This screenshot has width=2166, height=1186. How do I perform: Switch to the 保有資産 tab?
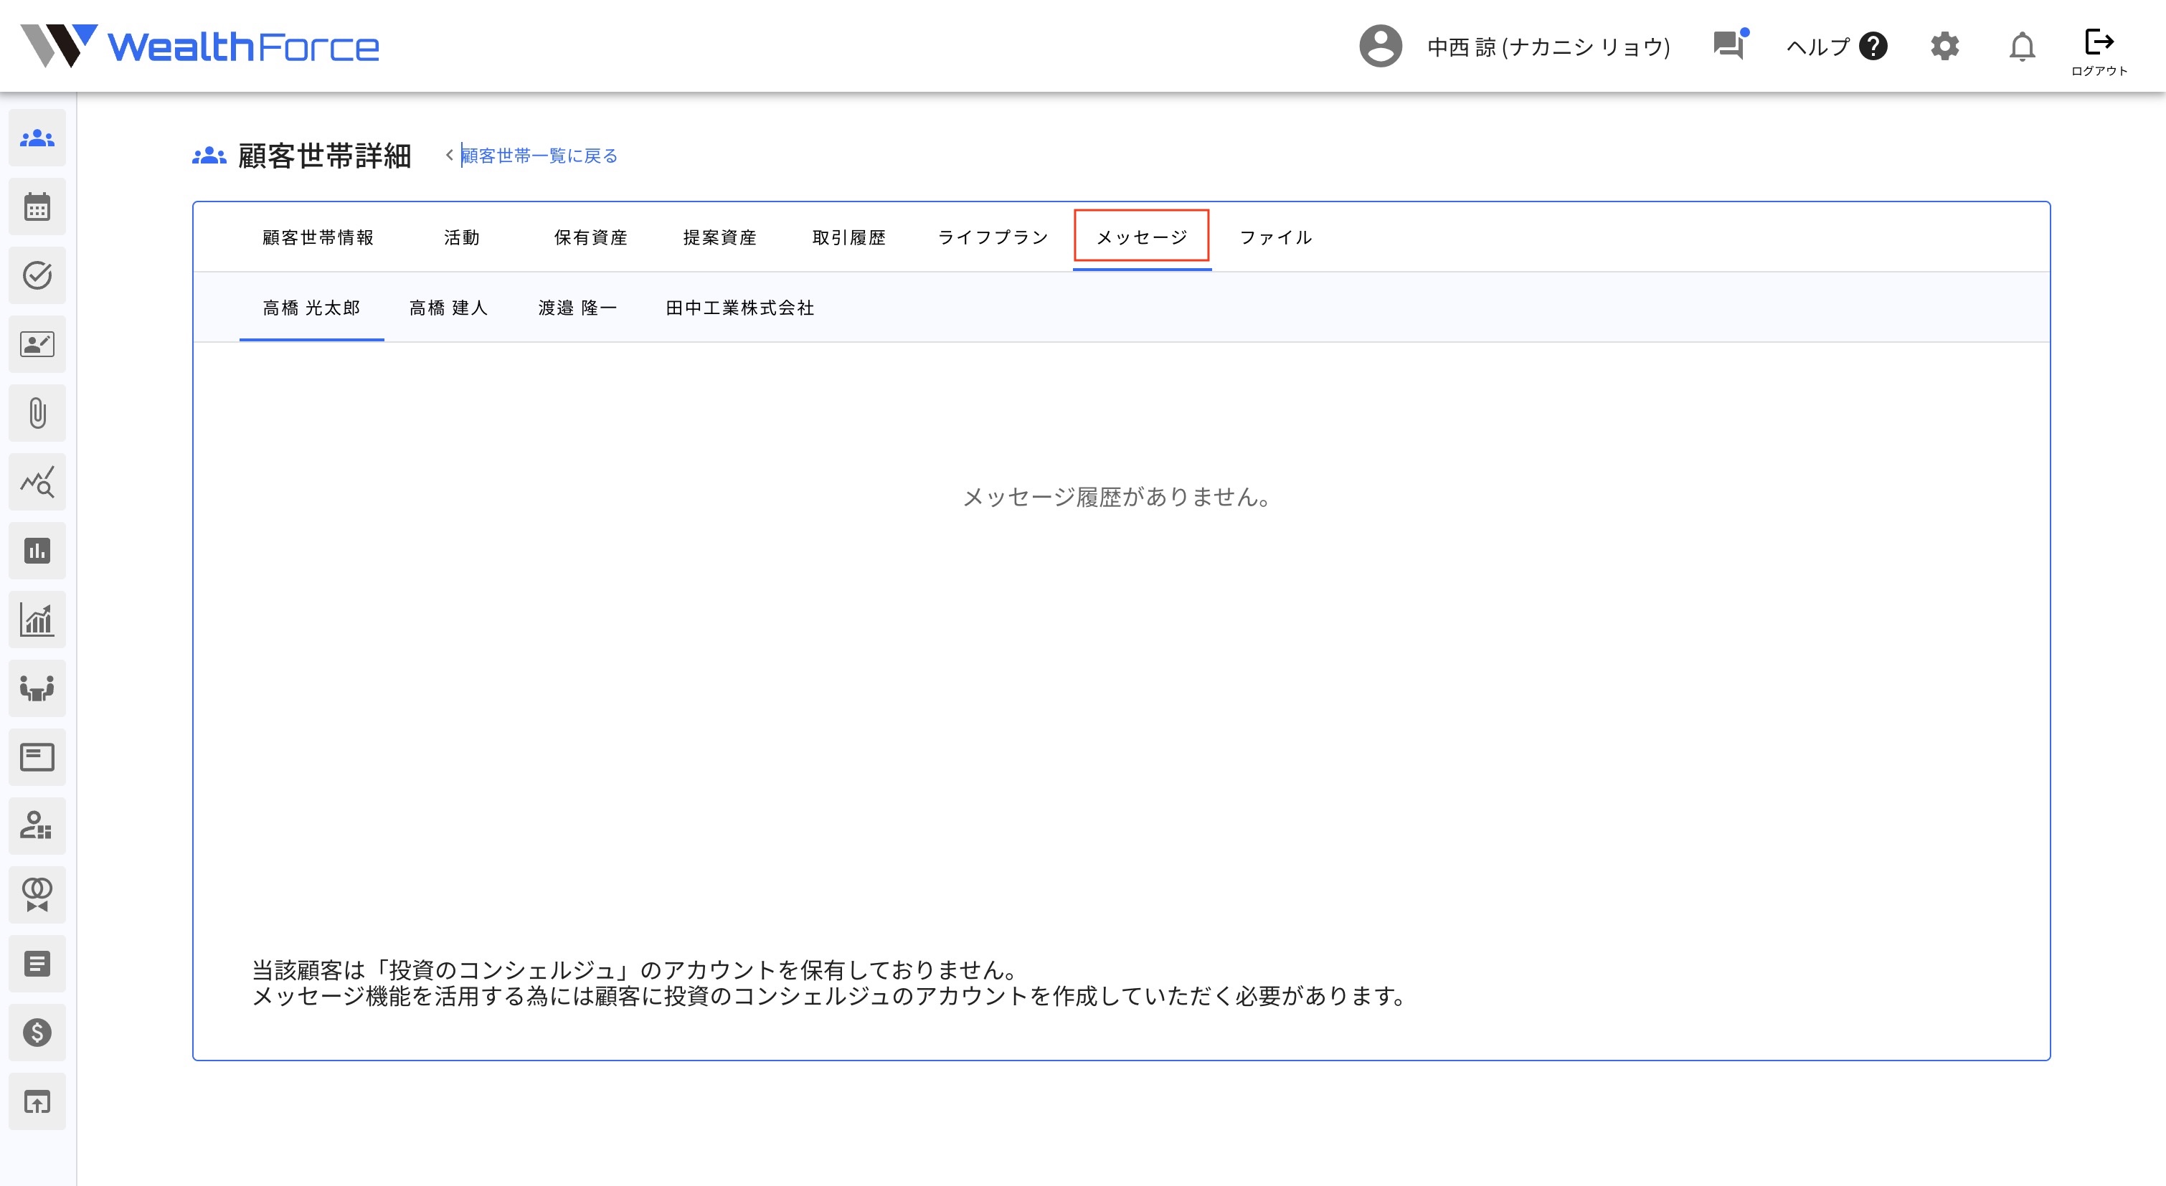(591, 238)
